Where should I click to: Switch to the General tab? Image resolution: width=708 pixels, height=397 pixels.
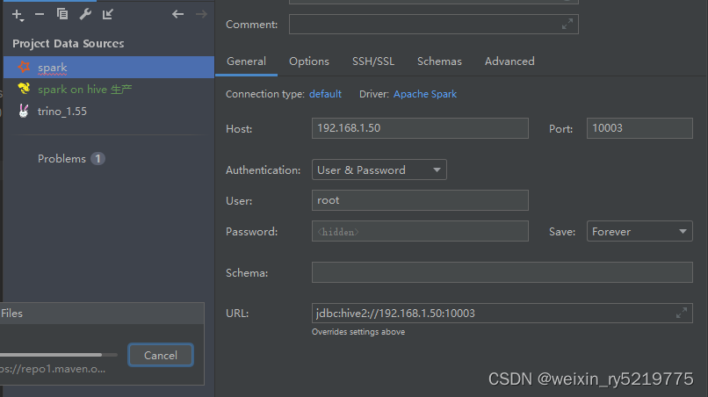coord(246,61)
